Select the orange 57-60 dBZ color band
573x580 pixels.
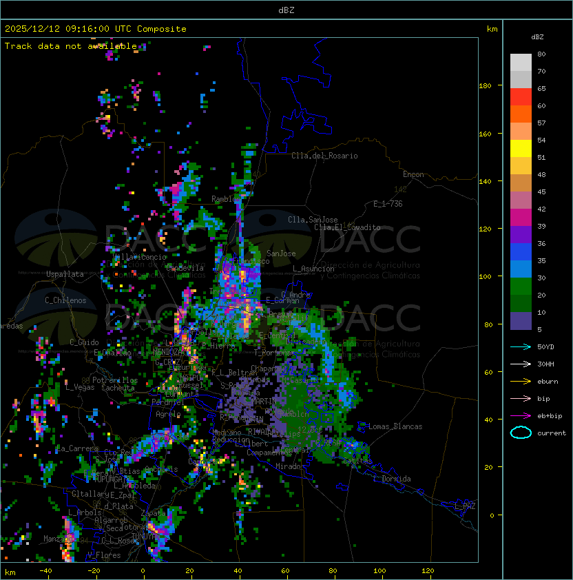pyautogui.click(x=521, y=114)
